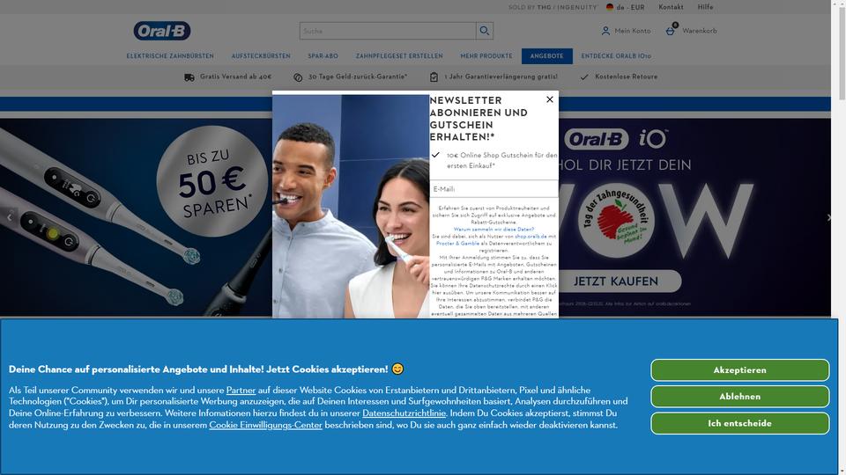Click shop.oralb.de link in popup
This screenshot has height=475, width=846.
(x=531, y=237)
